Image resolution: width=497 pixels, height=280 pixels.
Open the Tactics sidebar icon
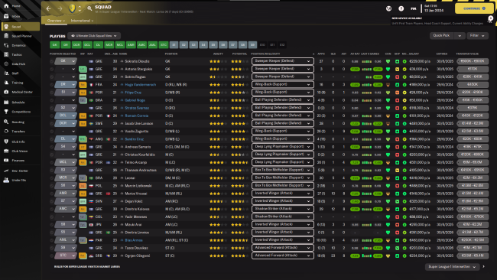click(6, 54)
